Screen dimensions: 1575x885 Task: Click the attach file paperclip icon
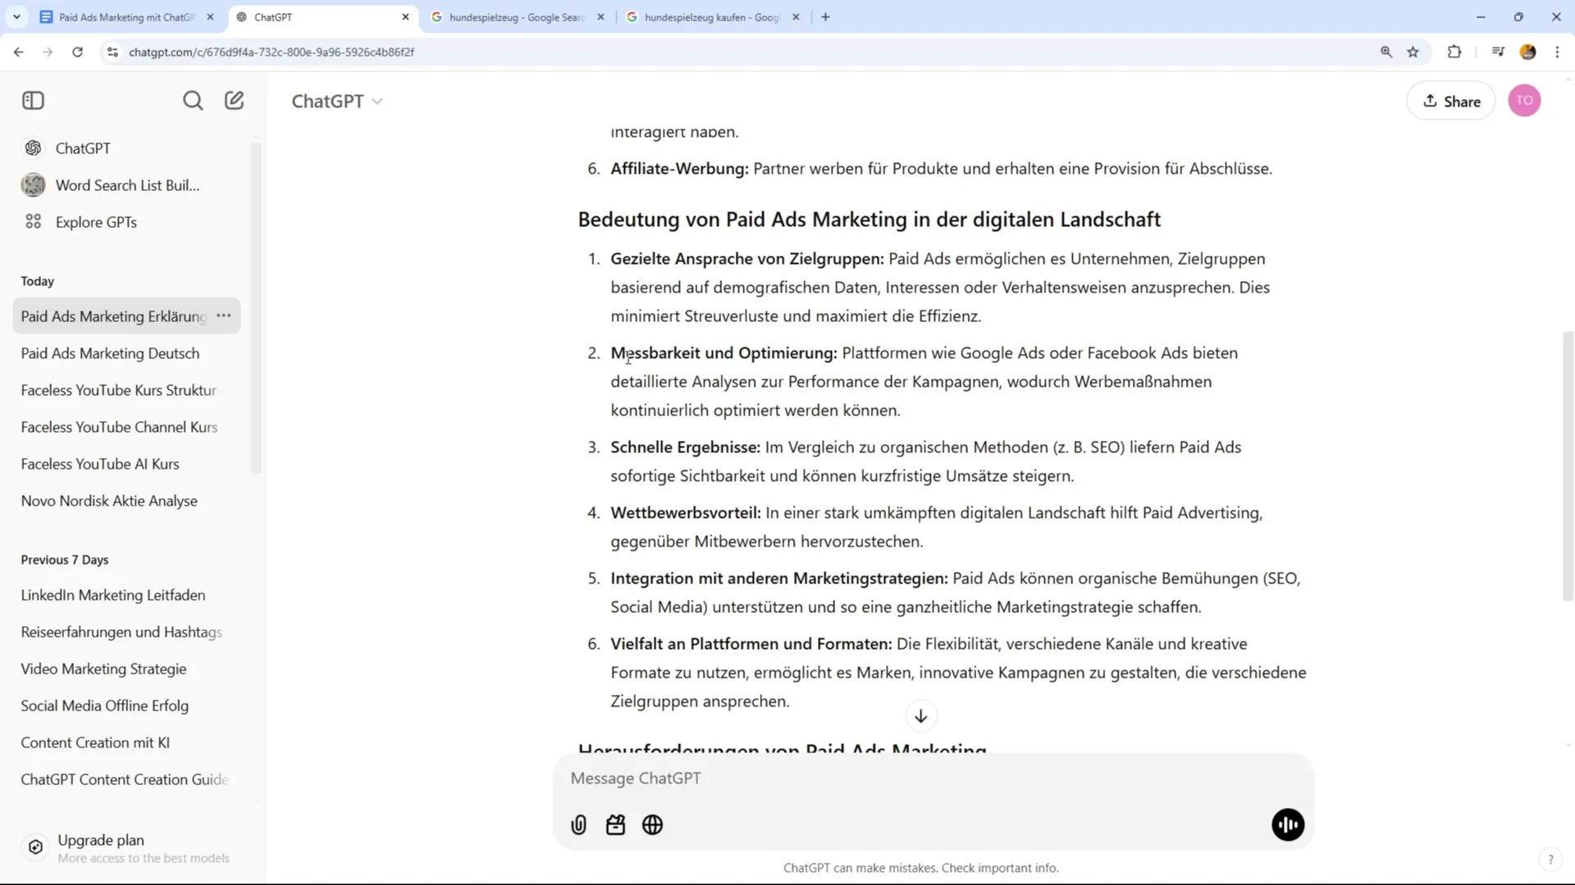578,825
